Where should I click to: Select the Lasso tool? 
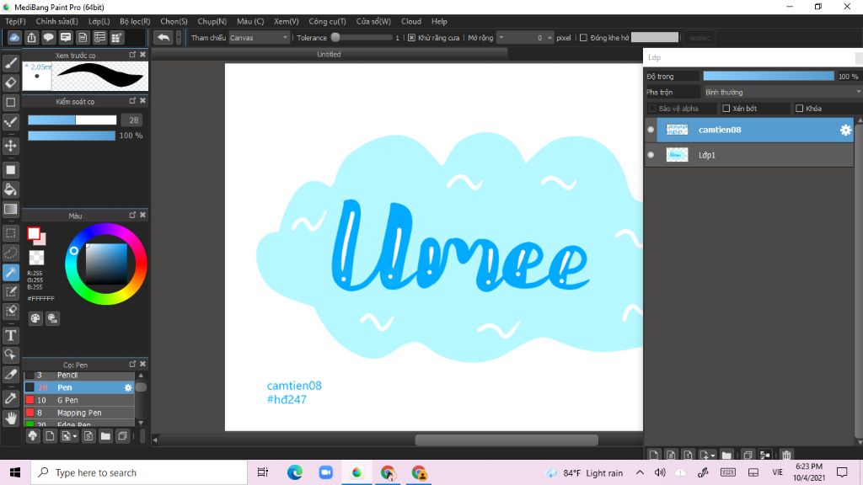10,253
